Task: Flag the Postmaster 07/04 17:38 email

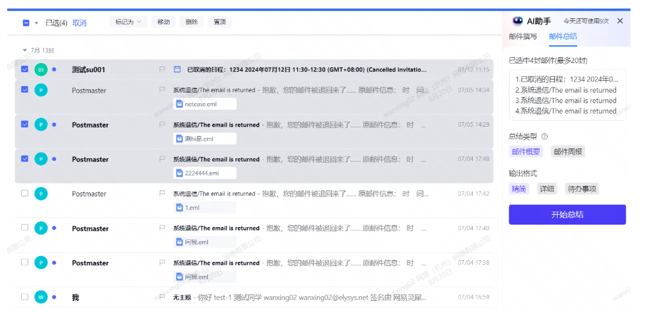Action: [x=162, y=263]
